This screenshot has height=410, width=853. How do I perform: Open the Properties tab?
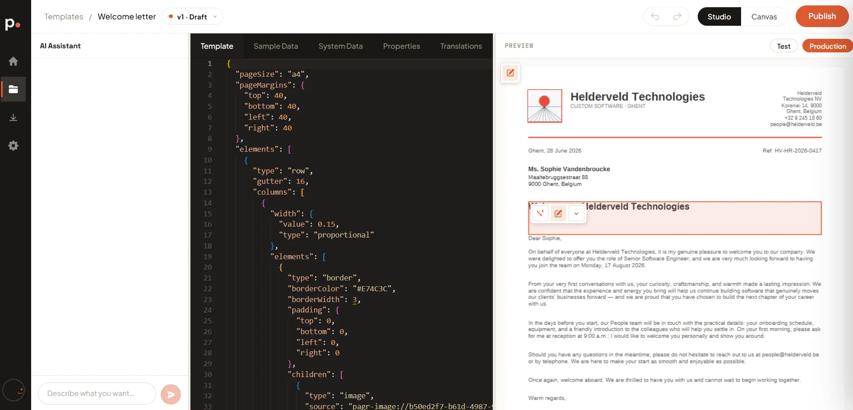point(401,46)
